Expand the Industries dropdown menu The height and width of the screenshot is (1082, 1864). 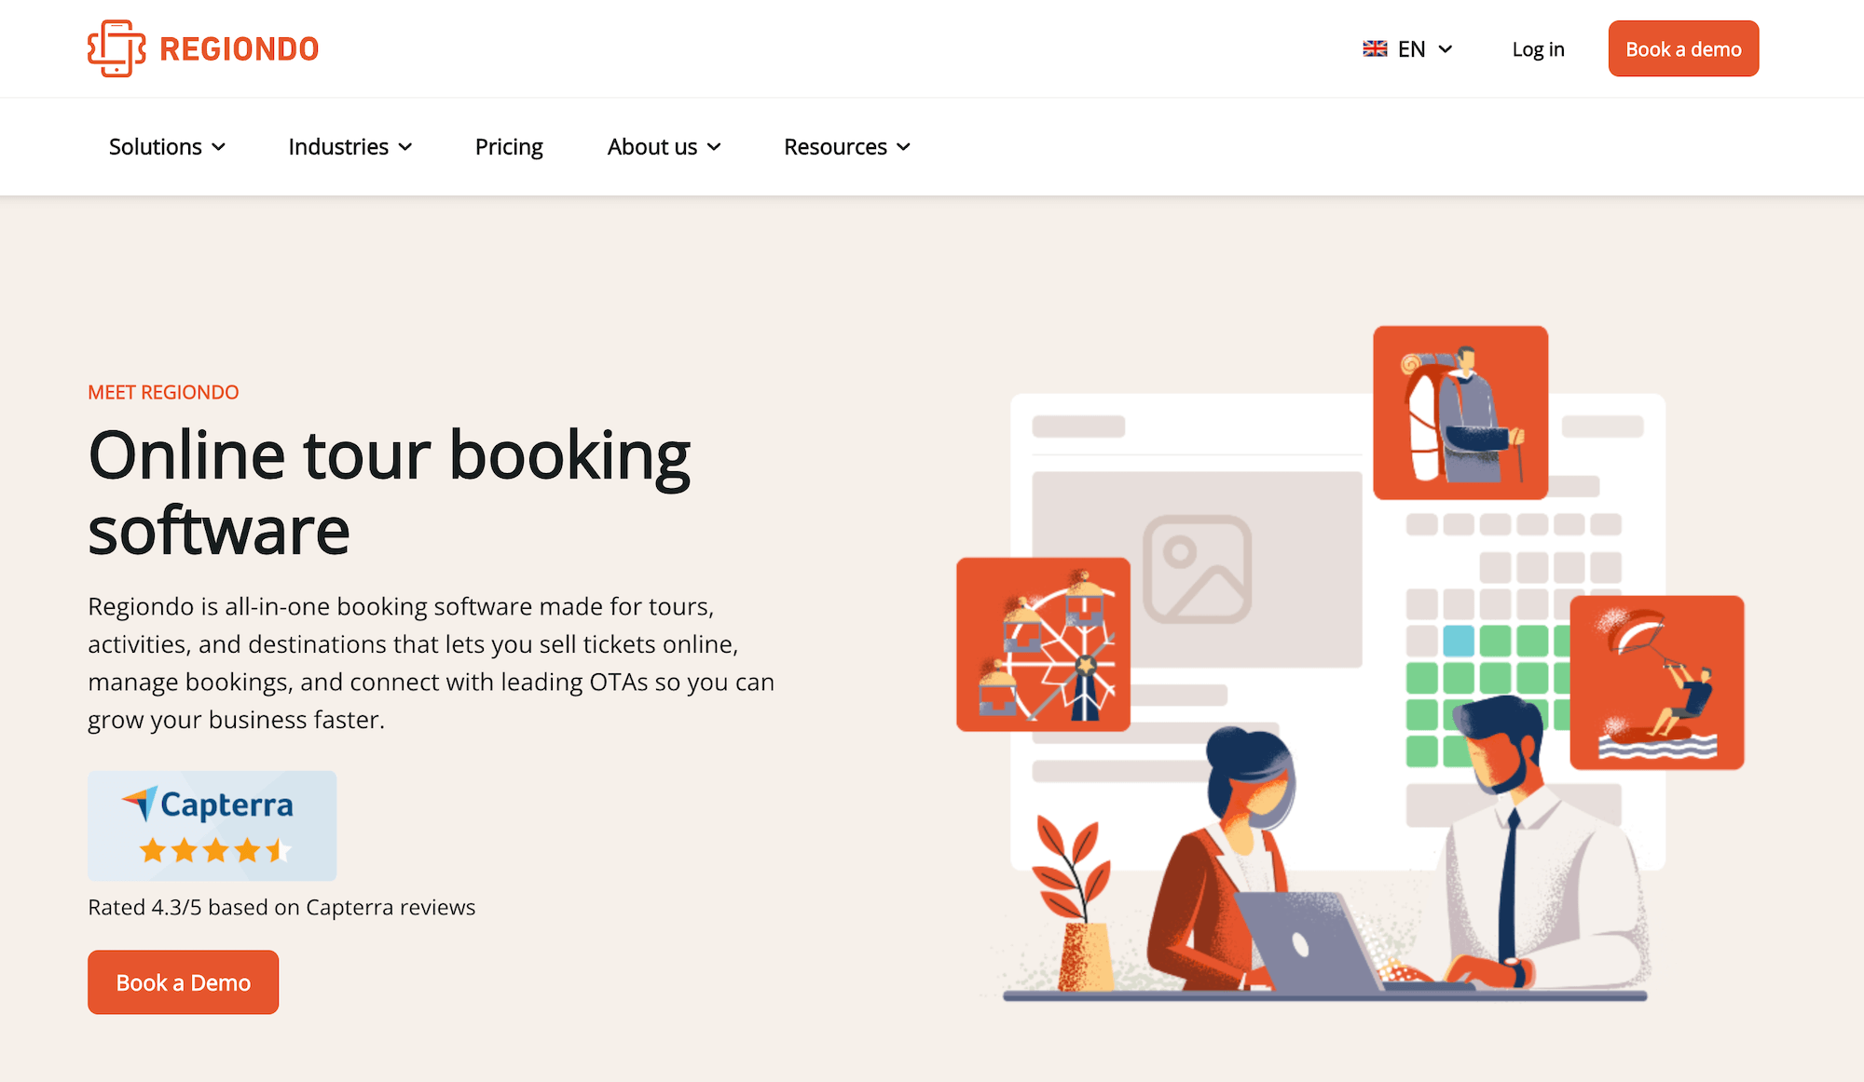pos(349,145)
